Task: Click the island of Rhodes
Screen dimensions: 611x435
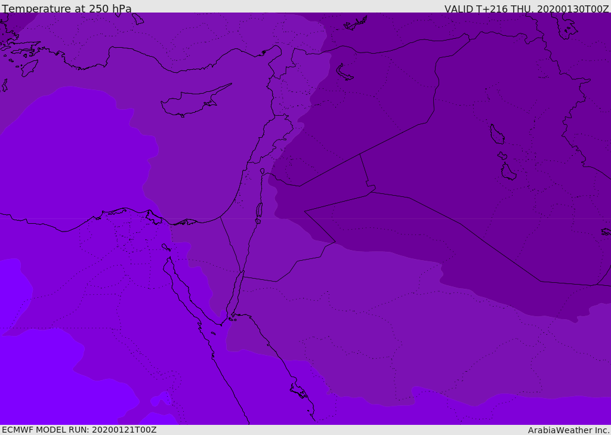Action: tap(29, 67)
